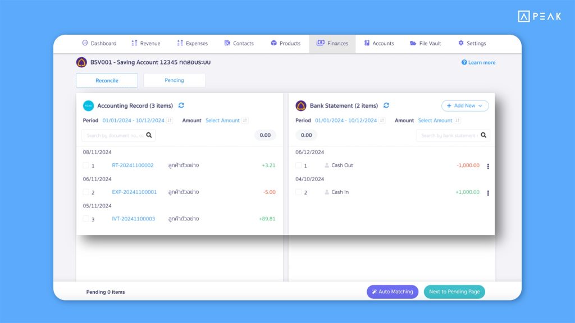Open options menu for Cash In row

tap(487, 193)
